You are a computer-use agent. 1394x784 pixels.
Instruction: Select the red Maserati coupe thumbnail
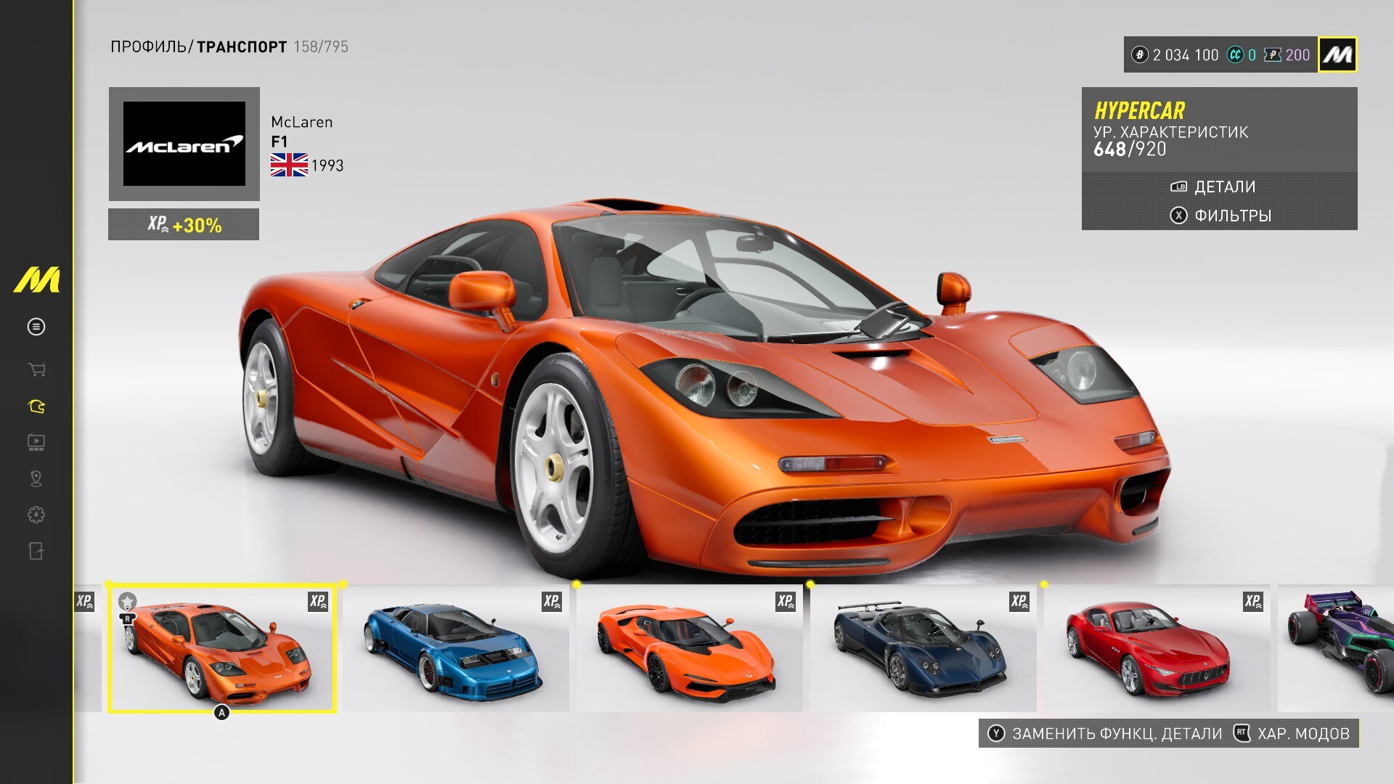point(1156,650)
